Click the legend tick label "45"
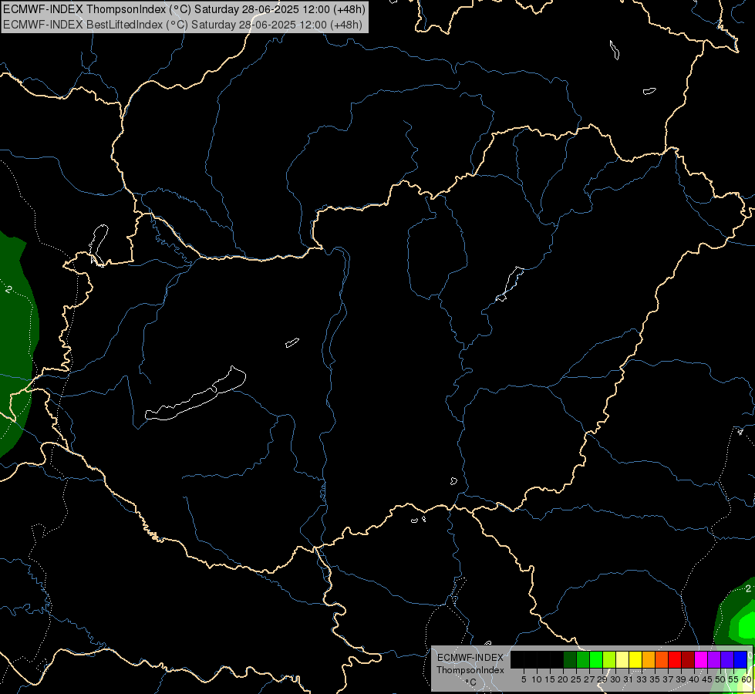755x694 pixels. (706, 679)
